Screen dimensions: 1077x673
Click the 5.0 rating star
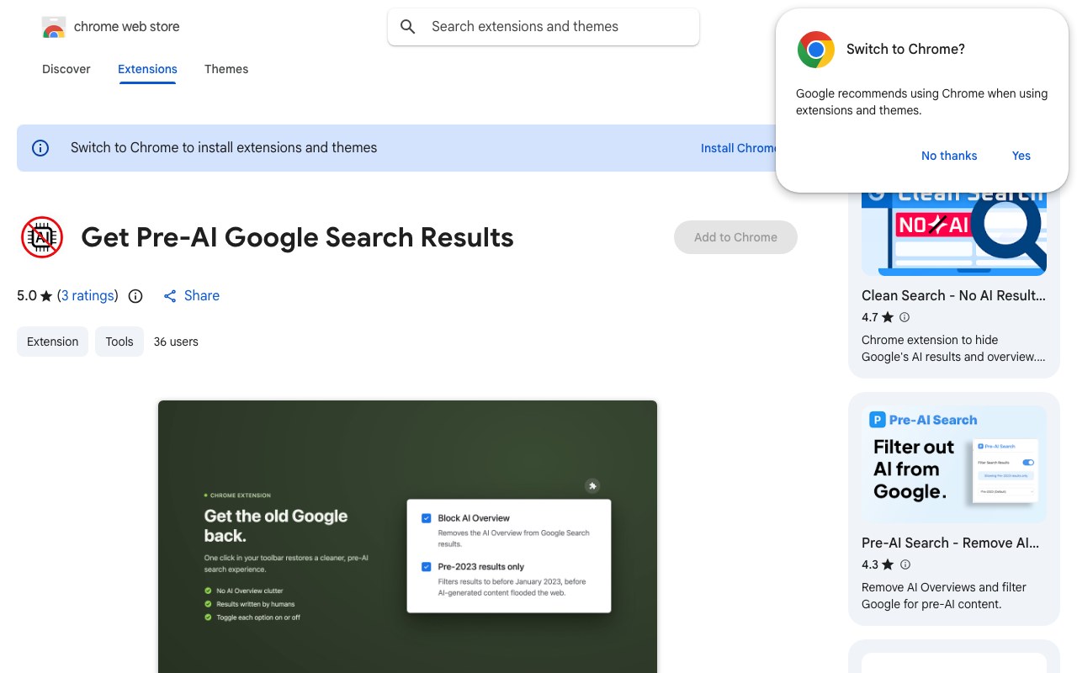pyautogui.click(x=46, y=296)
